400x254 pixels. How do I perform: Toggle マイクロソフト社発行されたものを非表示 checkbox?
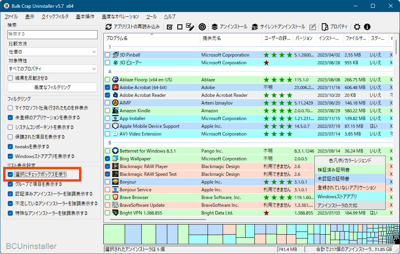[10, 108]
